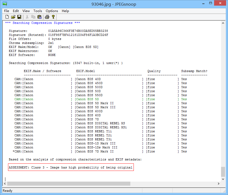
Task: Click the green highlighted 'Canon EOS 5D' row
Action: pyautogui.click(x=100, y=99)
